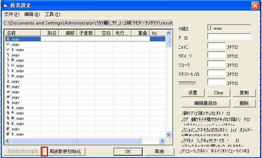Select the うえ.wav row
262x158 pixels.
[x=85, y=71]
